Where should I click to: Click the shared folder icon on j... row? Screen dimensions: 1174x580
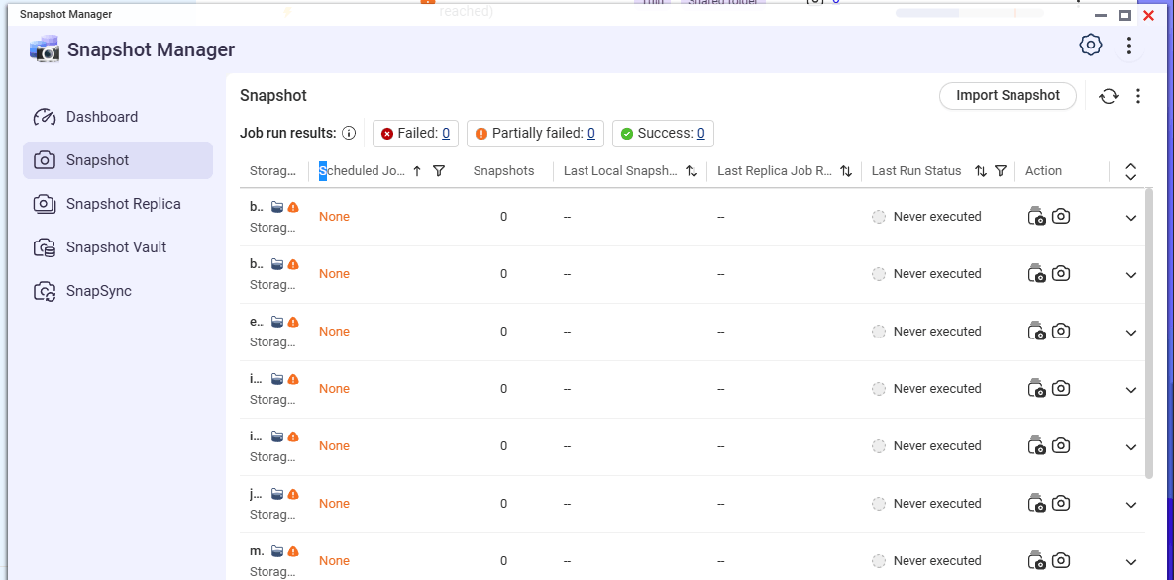(277, 494)
